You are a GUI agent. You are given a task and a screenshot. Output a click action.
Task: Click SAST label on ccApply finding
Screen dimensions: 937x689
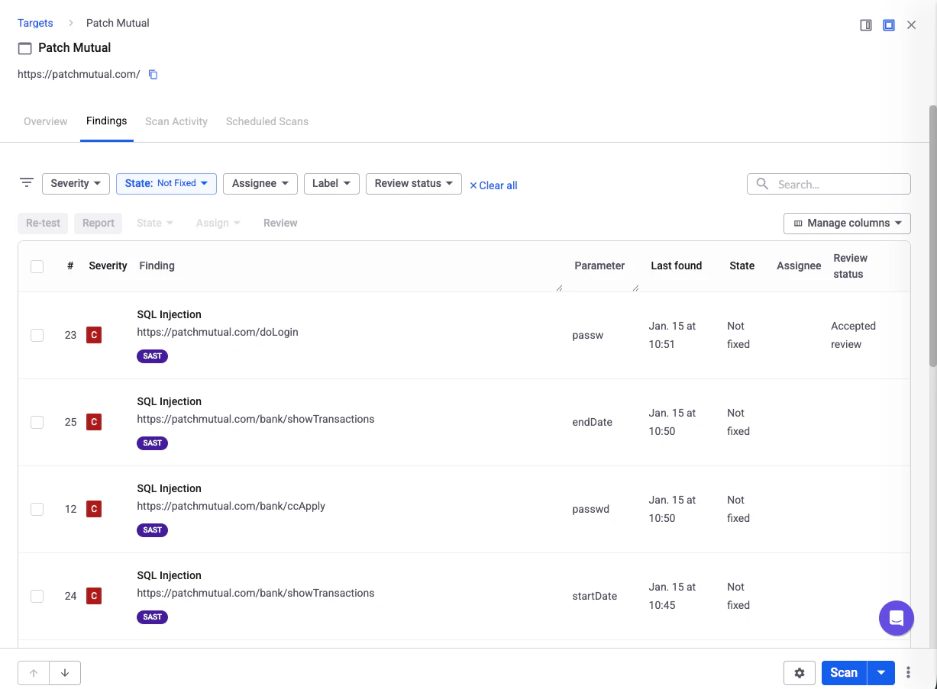click(152, 530)
